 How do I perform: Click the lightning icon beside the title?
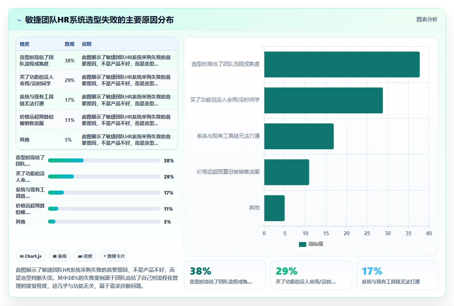pos(19,20)
